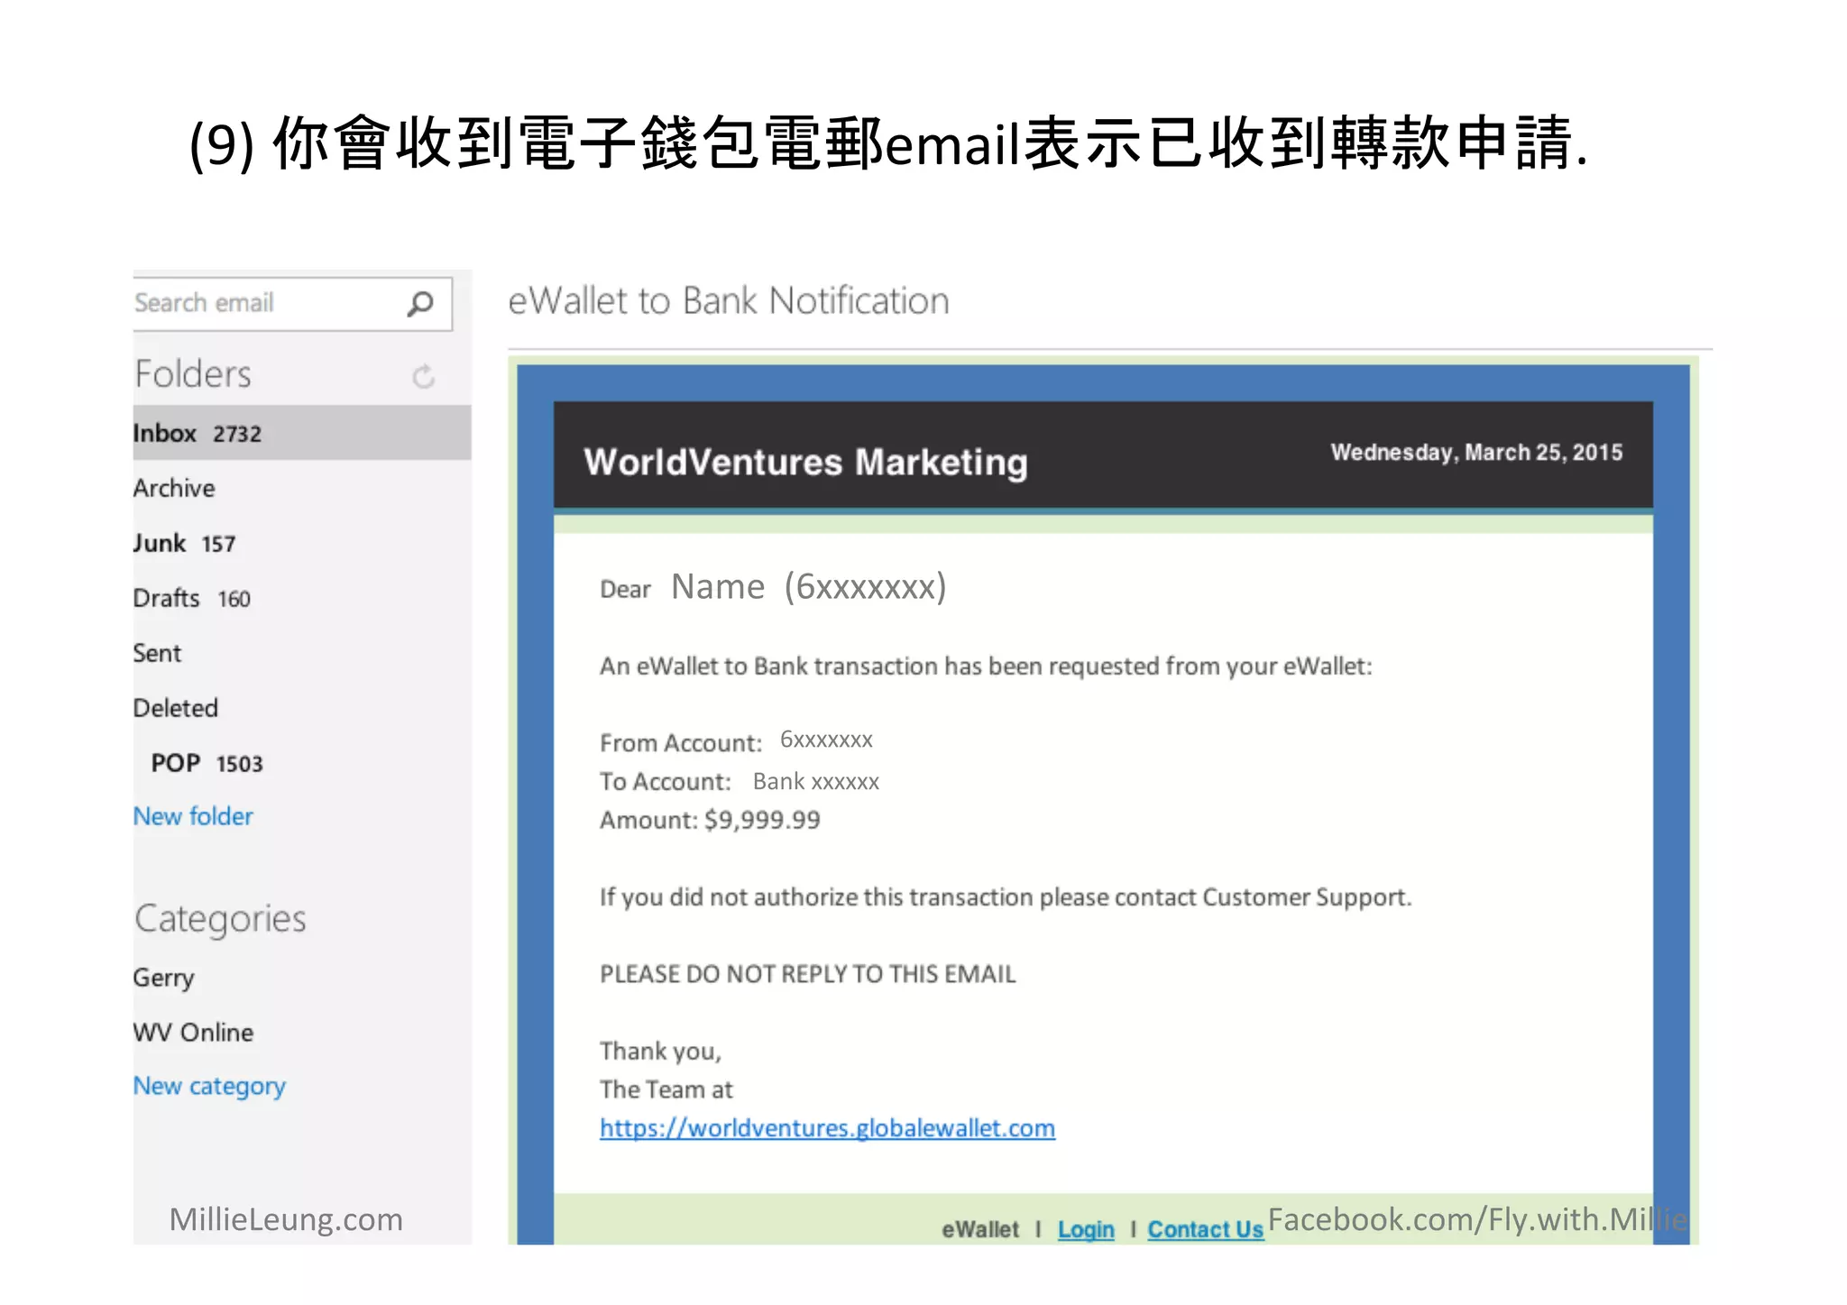Focus the Search email field

(292, 304)
